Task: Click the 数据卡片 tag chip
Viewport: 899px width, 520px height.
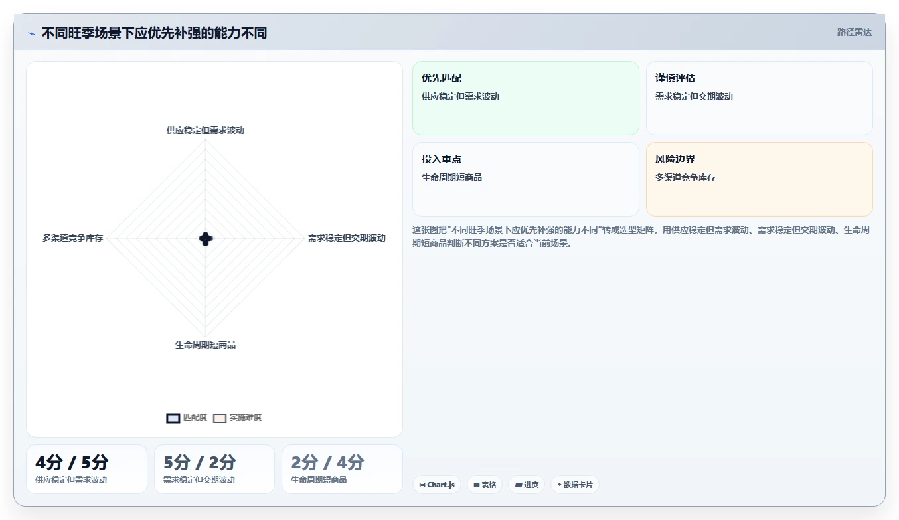Action: 574,485
